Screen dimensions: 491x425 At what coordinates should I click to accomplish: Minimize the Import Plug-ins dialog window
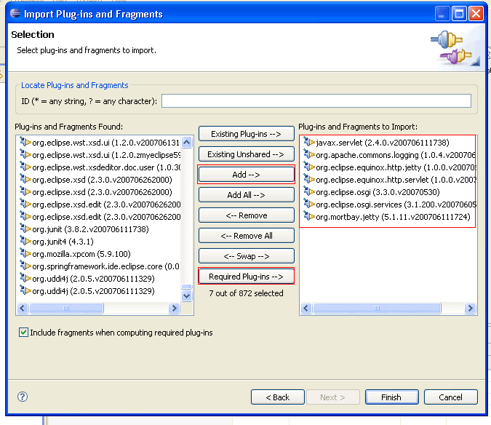[x=442, y=14]
